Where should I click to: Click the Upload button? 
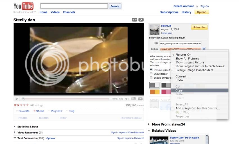202,12
